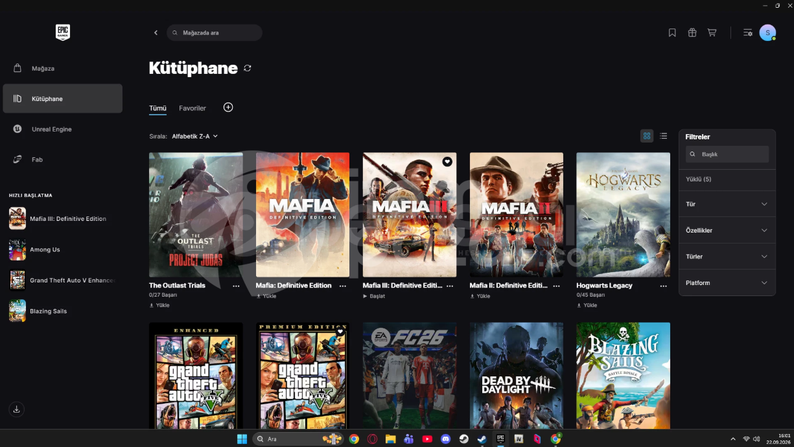Screen dimensions: 794x447
Task: Open Unreal Engine section
Action: (62, 129)
